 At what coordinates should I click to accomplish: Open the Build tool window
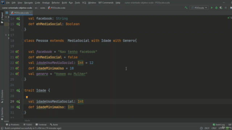54,125
